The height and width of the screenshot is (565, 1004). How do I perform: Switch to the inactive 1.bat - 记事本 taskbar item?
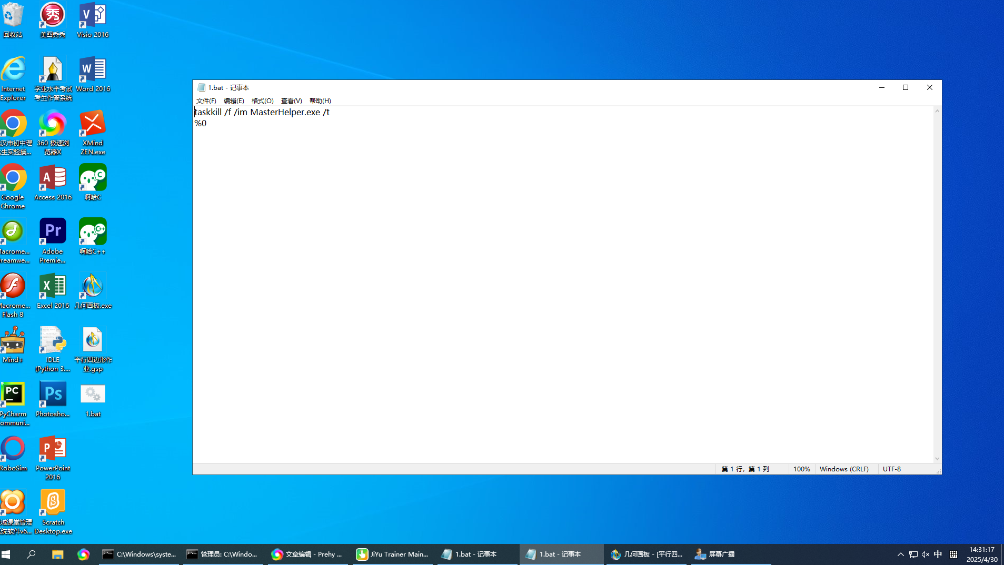pos(476,554)
